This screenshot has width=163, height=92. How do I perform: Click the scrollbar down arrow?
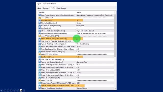(115, 89)
